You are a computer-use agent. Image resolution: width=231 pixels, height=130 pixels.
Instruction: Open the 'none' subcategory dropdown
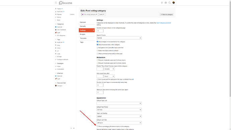tap(102, 14)
